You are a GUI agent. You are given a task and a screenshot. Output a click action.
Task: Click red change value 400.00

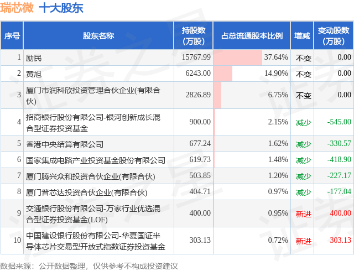(x=341, y=213)
